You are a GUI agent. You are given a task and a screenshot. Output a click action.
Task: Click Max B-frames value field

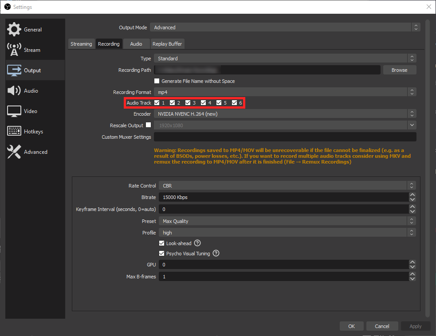[284, 277]
